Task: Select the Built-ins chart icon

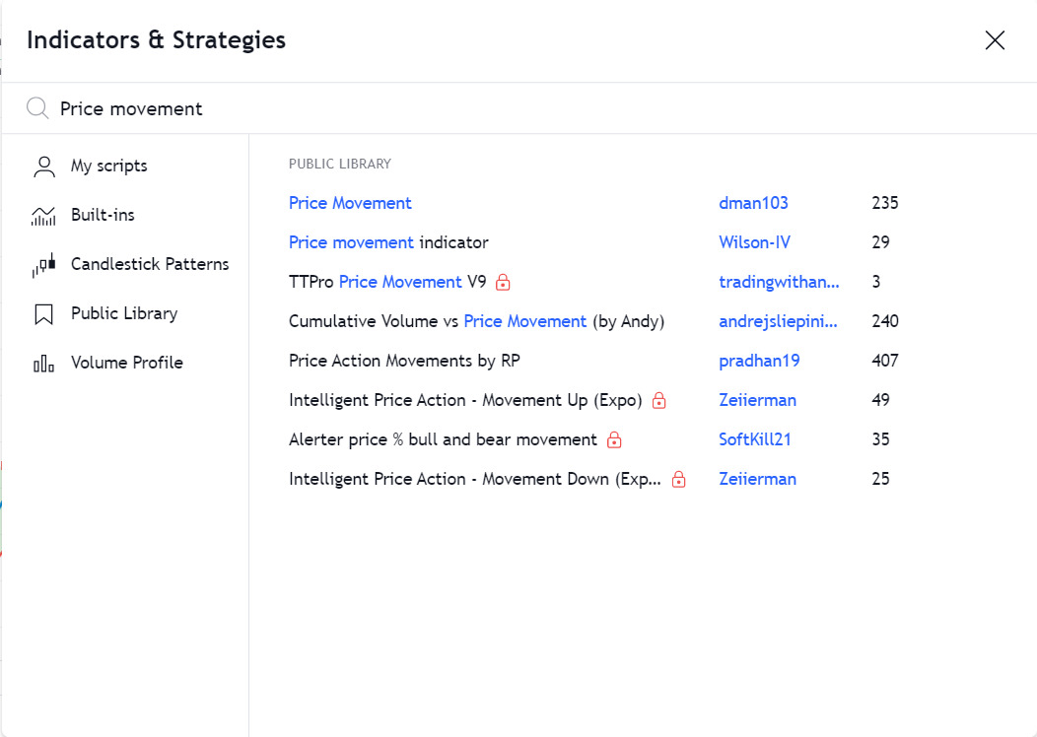Action: tap(43, 216)
